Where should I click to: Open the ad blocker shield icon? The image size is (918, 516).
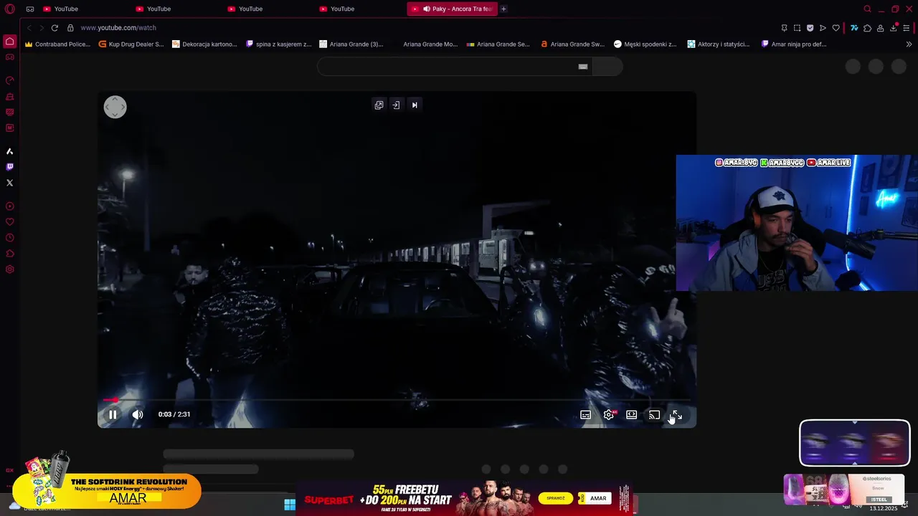click(810, 28)
